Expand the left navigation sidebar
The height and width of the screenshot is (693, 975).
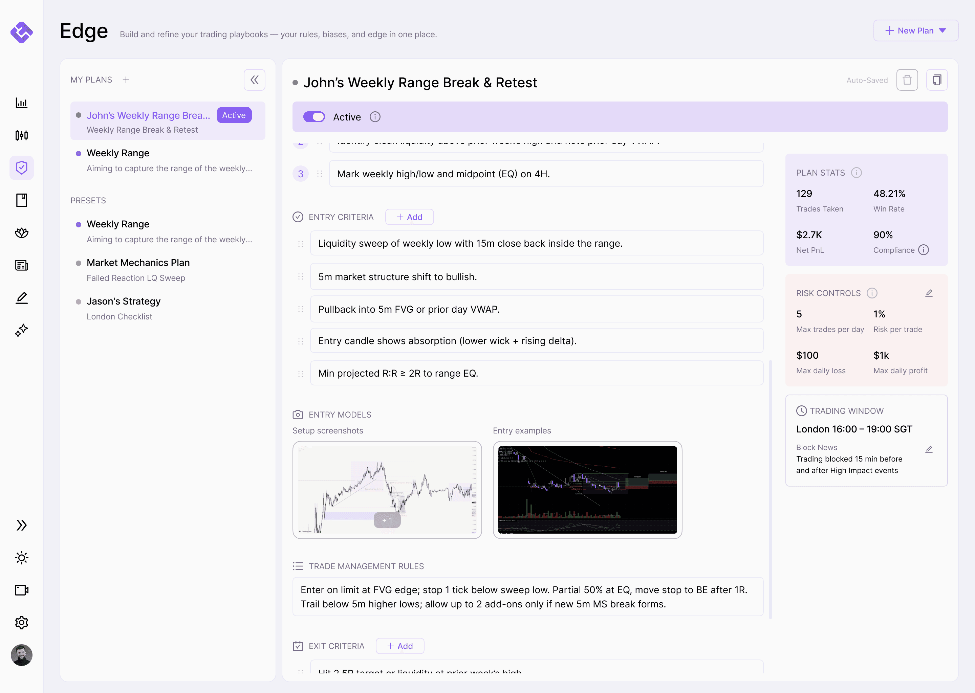[21, 525]
